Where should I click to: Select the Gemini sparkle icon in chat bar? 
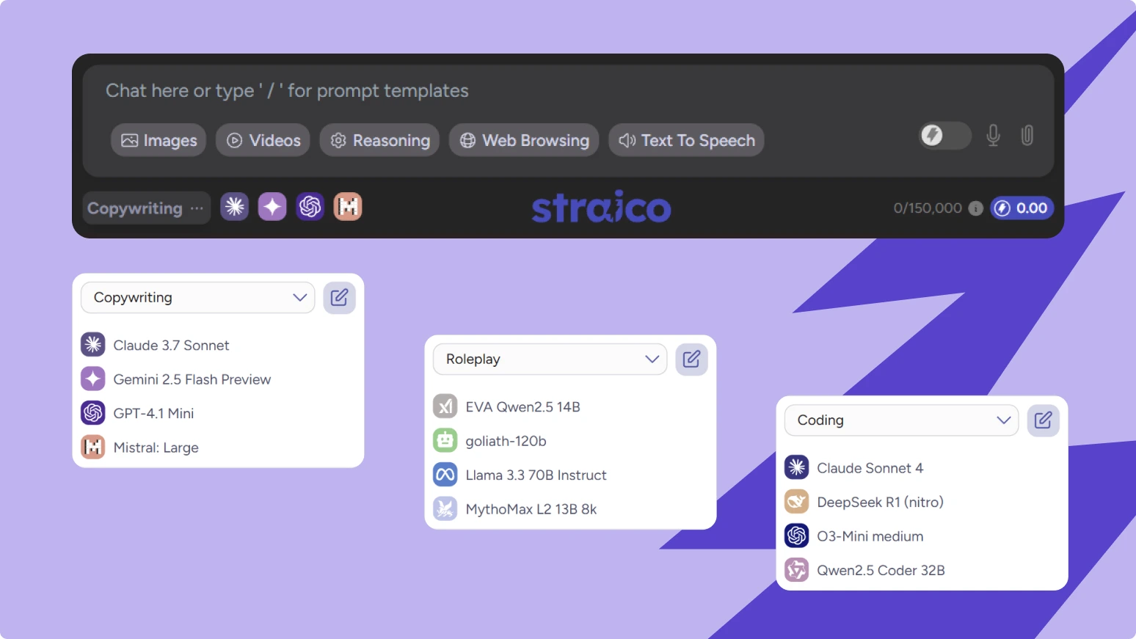click(272, 207)
